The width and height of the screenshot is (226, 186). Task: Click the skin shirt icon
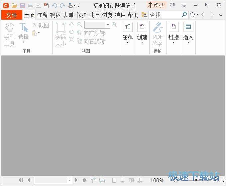[172, 5]
